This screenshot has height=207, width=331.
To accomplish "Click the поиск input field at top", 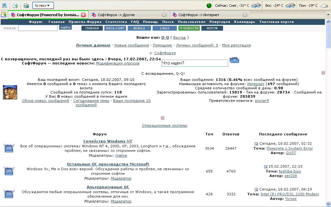I will pyautogui.click(x=38, y=28).
